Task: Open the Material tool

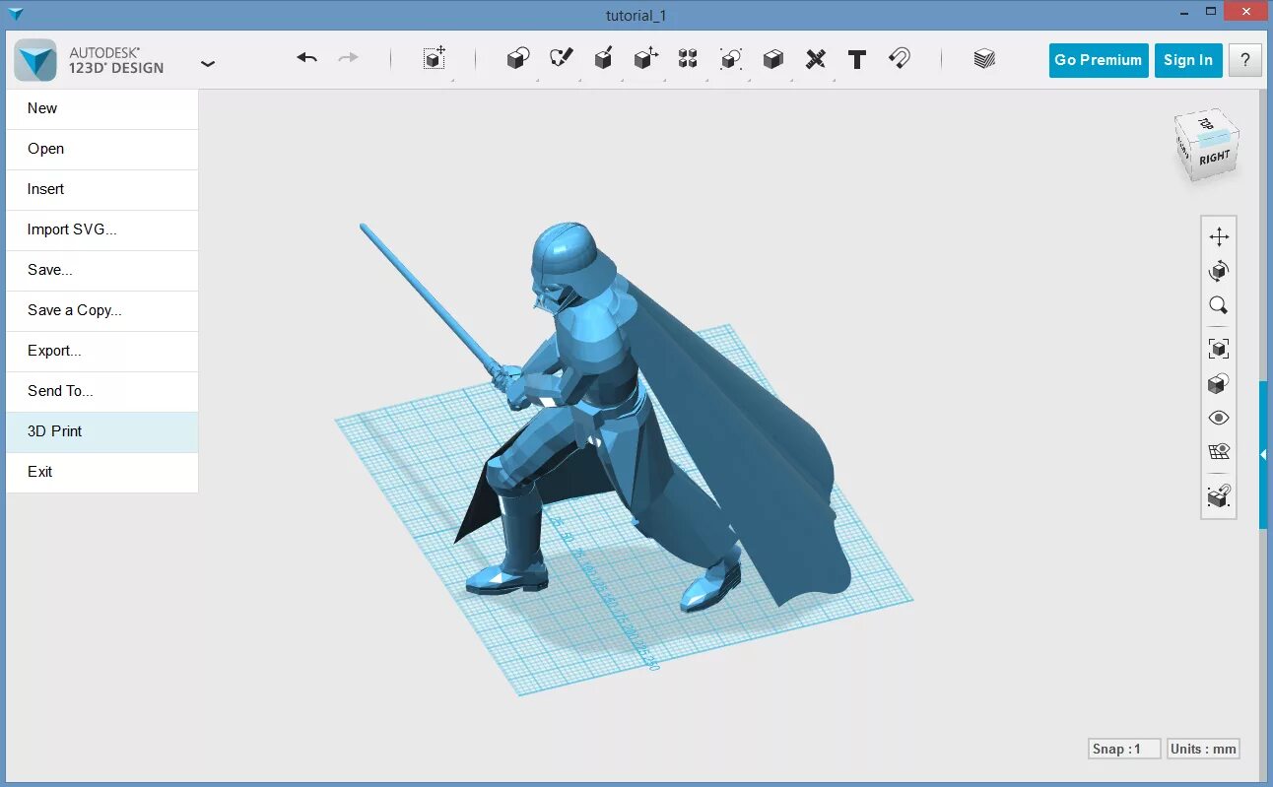Action: click(983, 59)
